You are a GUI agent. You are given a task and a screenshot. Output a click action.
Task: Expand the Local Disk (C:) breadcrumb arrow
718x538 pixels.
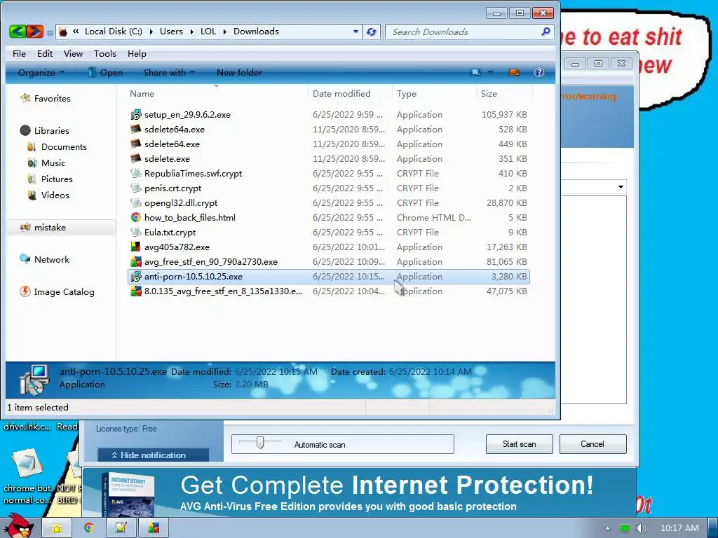(151, 32)
